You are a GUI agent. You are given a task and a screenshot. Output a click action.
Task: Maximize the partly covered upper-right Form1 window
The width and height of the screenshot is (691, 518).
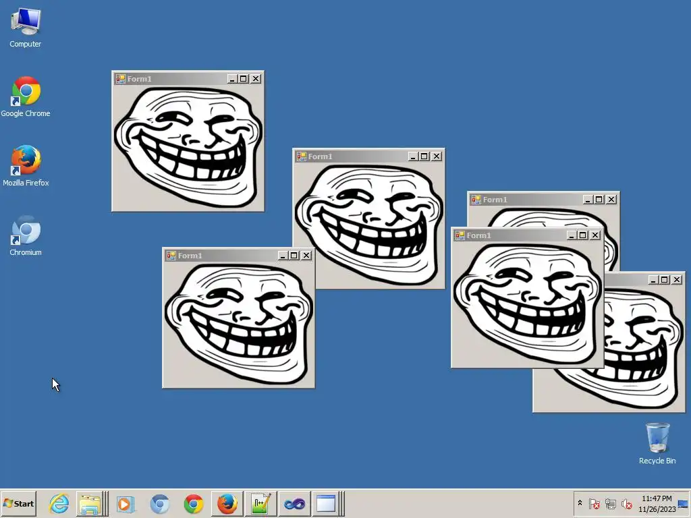pos(599,200)
